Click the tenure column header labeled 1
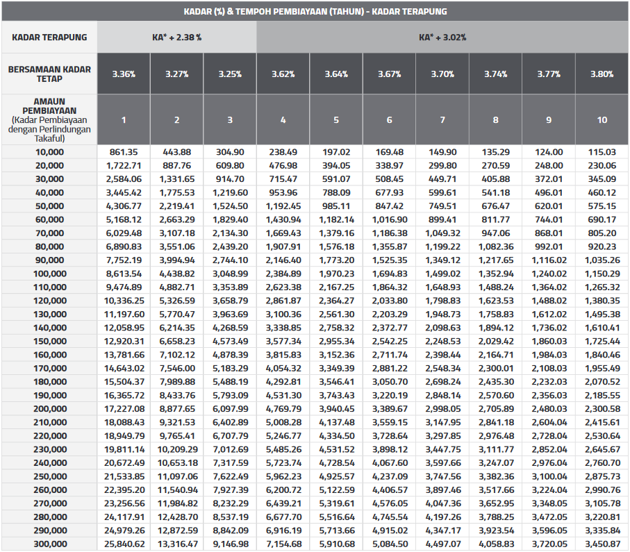 point(123,118)
